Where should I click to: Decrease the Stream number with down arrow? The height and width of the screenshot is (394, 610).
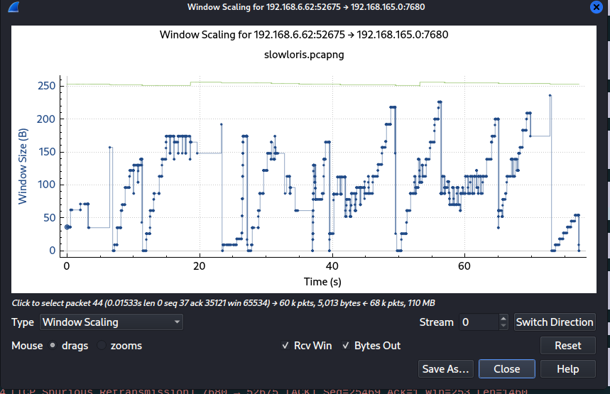[x=503, y=326]
